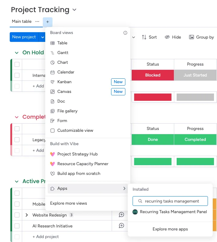The image size is (217, 242).
Task: Click the Chart view pie icon
Action: click(x=53, y=63)
